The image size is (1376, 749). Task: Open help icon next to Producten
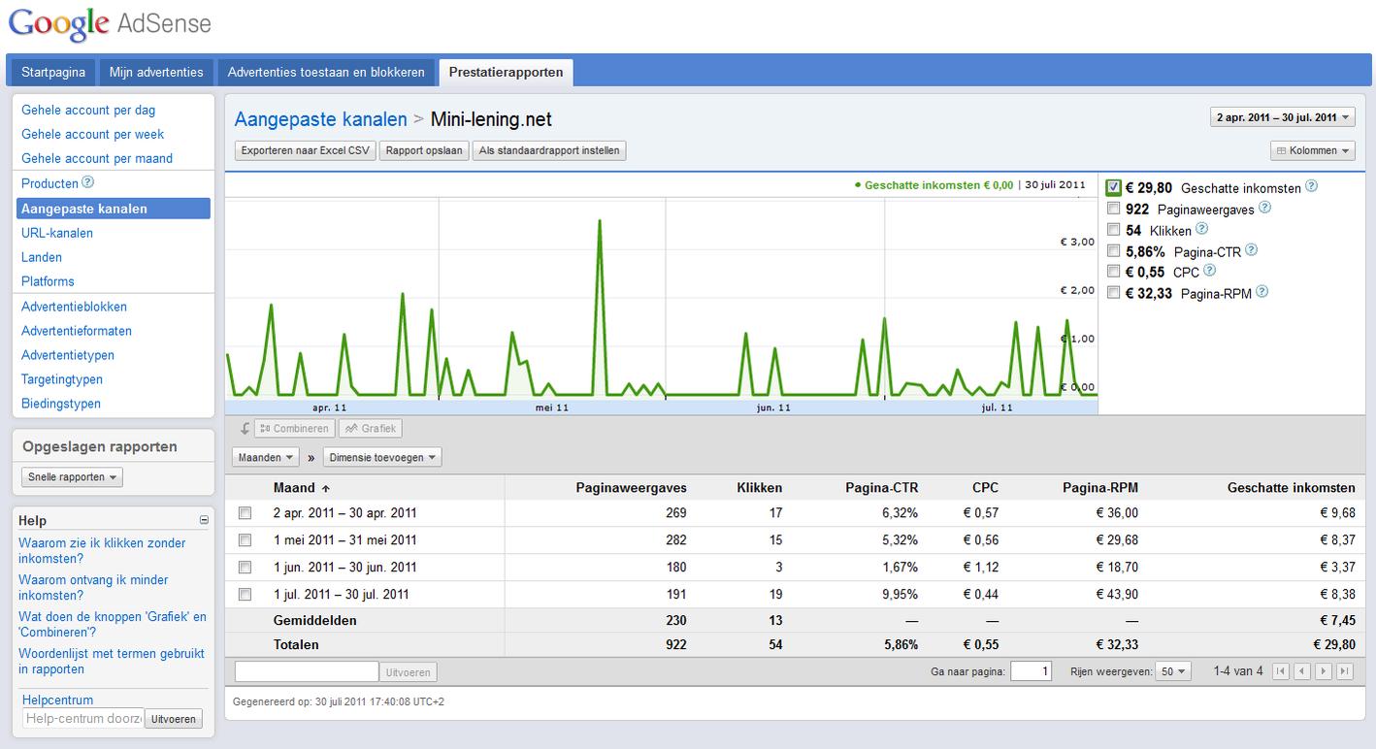point(87,182)
